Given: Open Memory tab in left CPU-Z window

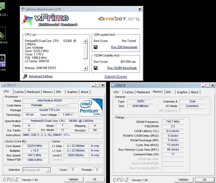Looking at the screenshot, I should click(x=48, y=92).
